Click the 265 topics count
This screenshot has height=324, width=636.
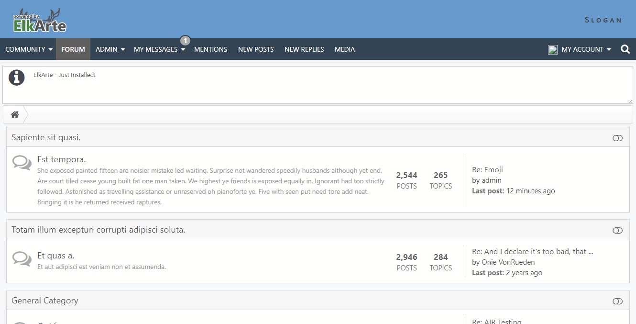pos(440,175)
